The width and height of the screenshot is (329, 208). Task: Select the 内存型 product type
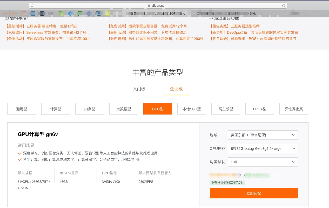pyautogui.click(x=90, y=109)
